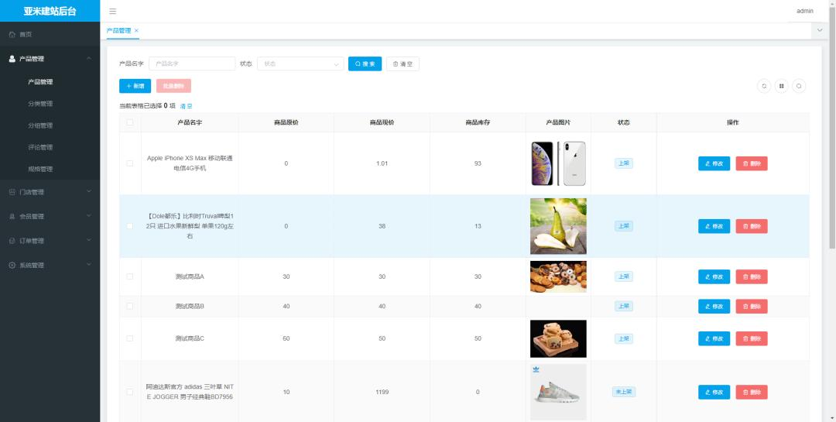836x422 pixels.
Task: Open the 测试商品A donut image
Action: tap(558, 276)
